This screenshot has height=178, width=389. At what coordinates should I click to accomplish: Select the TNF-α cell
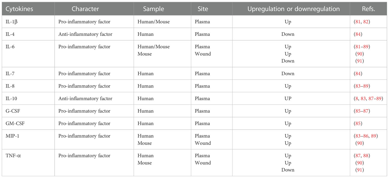(28, 163)
